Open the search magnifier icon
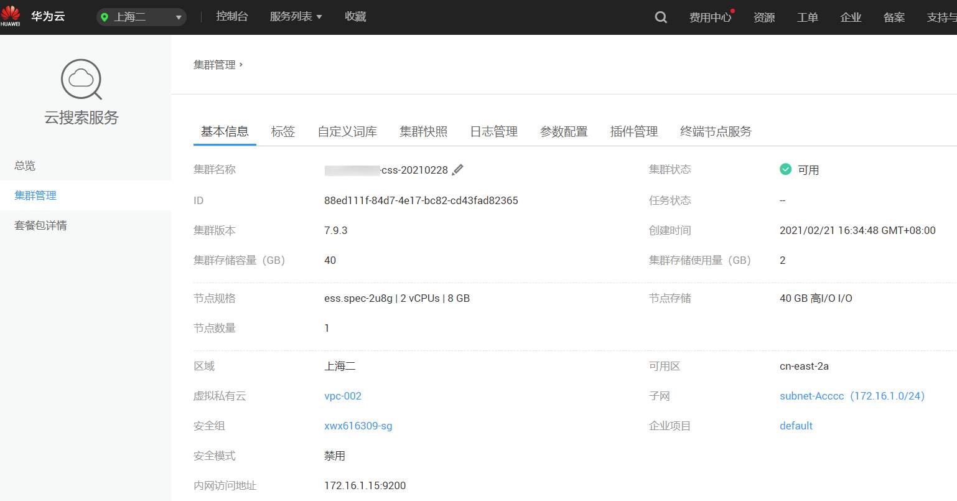The image size is (957, 501). click(661, 17)
